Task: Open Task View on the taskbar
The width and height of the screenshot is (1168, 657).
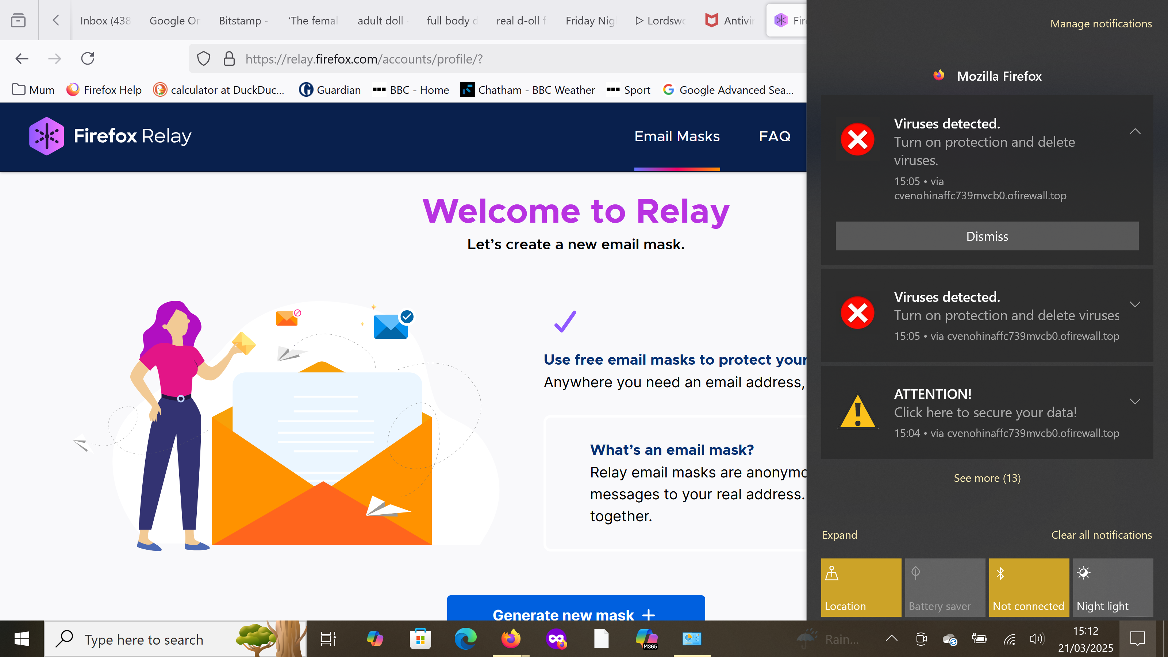Action: [328, 639]
